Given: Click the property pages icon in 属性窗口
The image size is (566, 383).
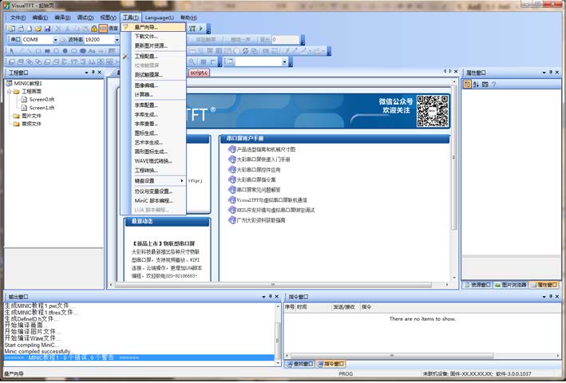Looking at the screenshot, I should [x=485, y=85].
